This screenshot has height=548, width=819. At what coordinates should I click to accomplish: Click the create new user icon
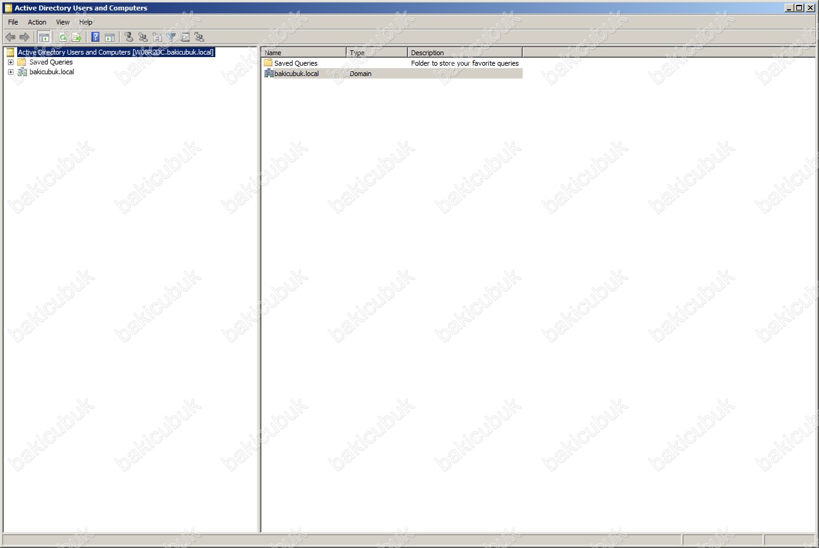coord(129,37)
